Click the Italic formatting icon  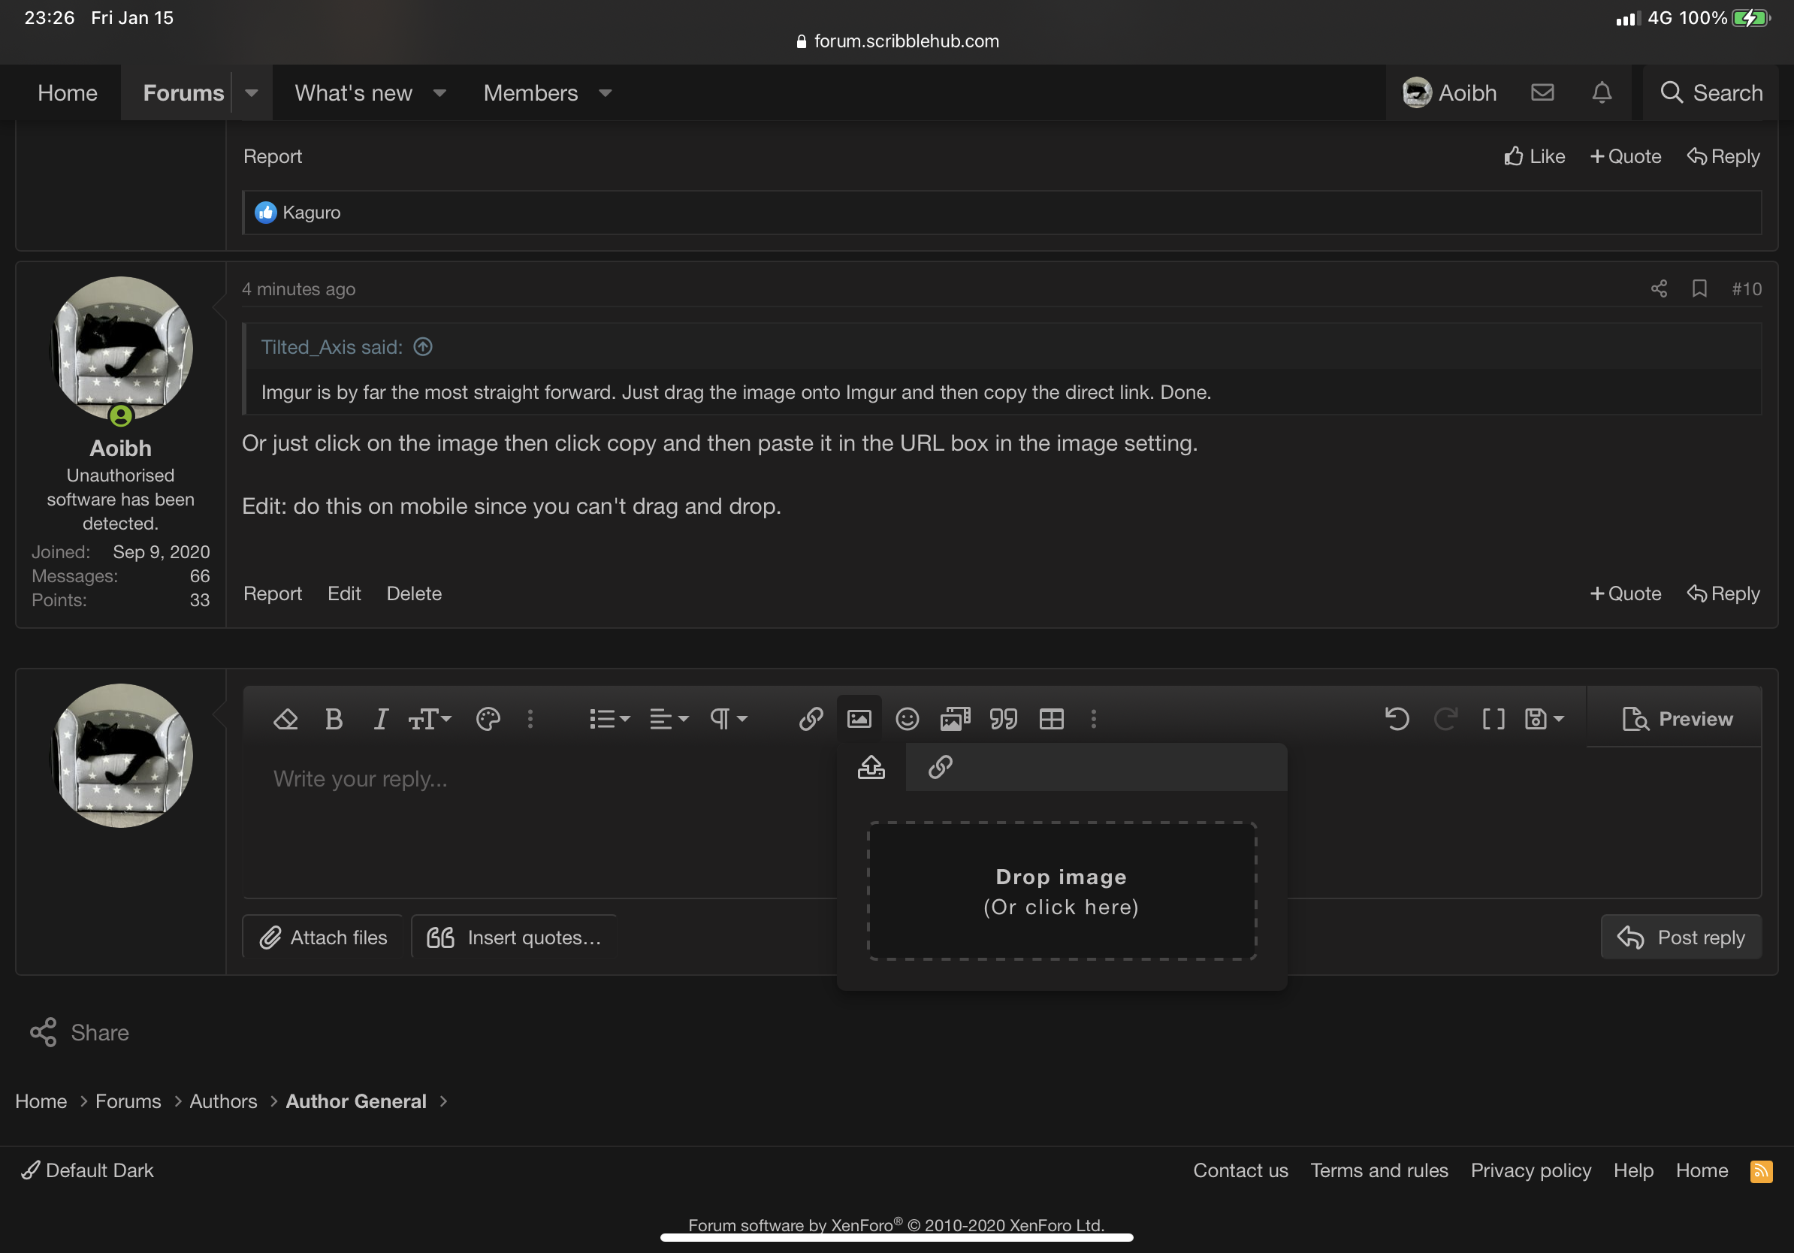click(x=381, y=719)
